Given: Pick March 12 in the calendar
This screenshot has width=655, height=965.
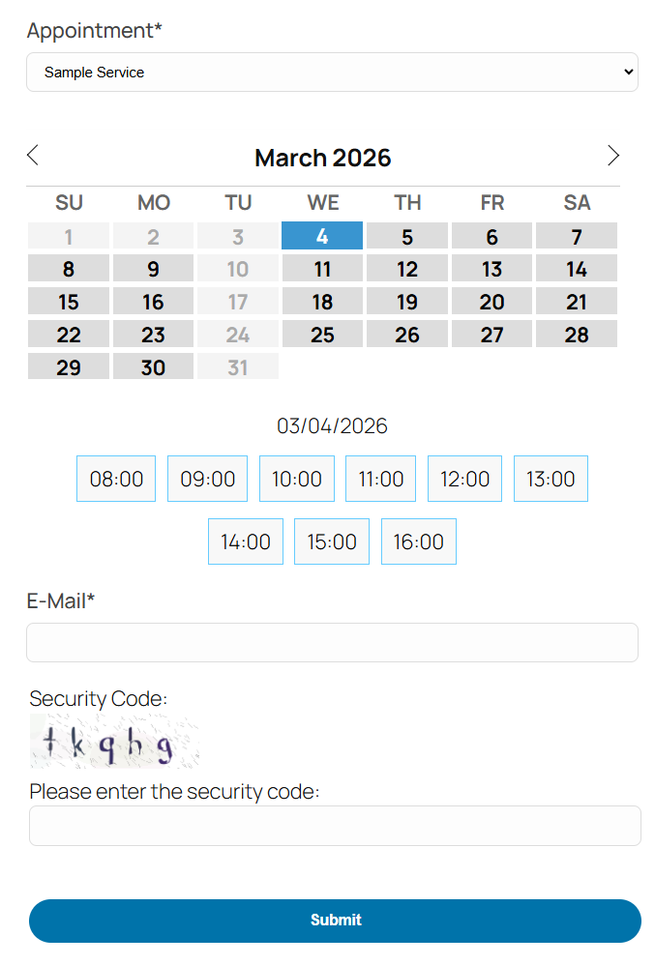Looking at the screenshot, I should (x=407, y=270).
